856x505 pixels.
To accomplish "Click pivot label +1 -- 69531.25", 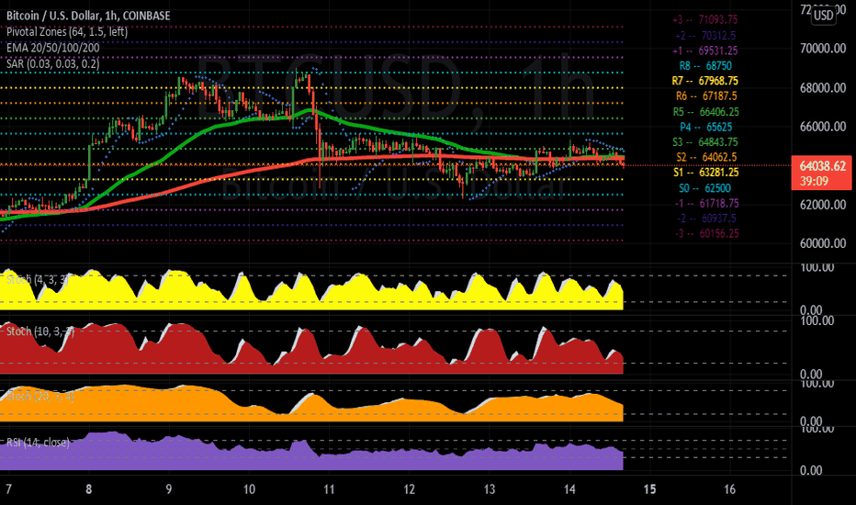I will click(704, 50).
